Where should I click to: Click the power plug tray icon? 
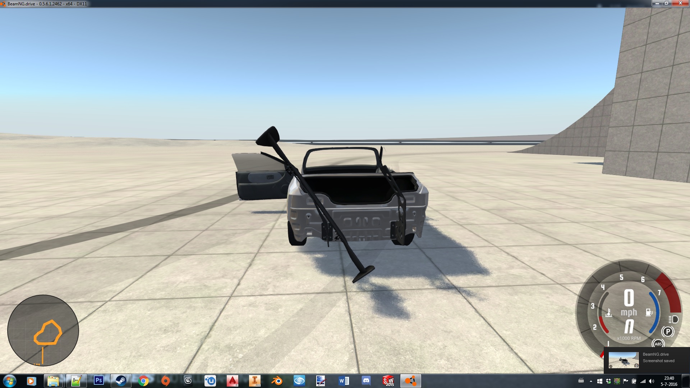(x=634, y=381)
